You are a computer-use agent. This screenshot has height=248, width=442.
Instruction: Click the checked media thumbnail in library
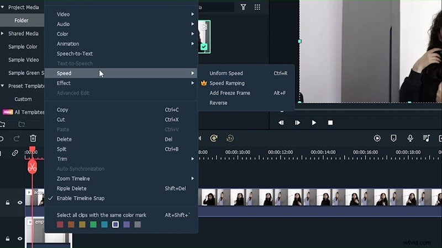click(x=204, y=36)
